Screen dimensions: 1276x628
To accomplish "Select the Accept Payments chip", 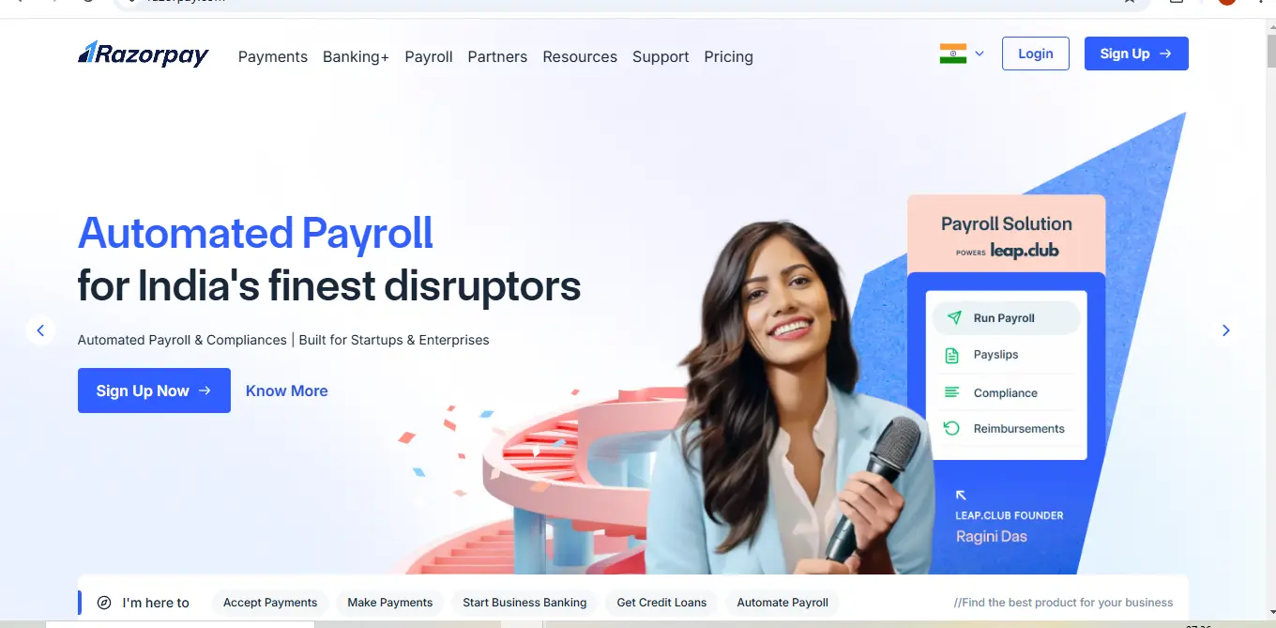I will point(270,603).
